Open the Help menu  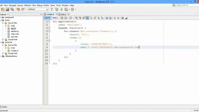(72, 5)
